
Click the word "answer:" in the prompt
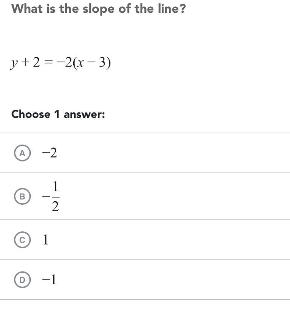[84, 114]
